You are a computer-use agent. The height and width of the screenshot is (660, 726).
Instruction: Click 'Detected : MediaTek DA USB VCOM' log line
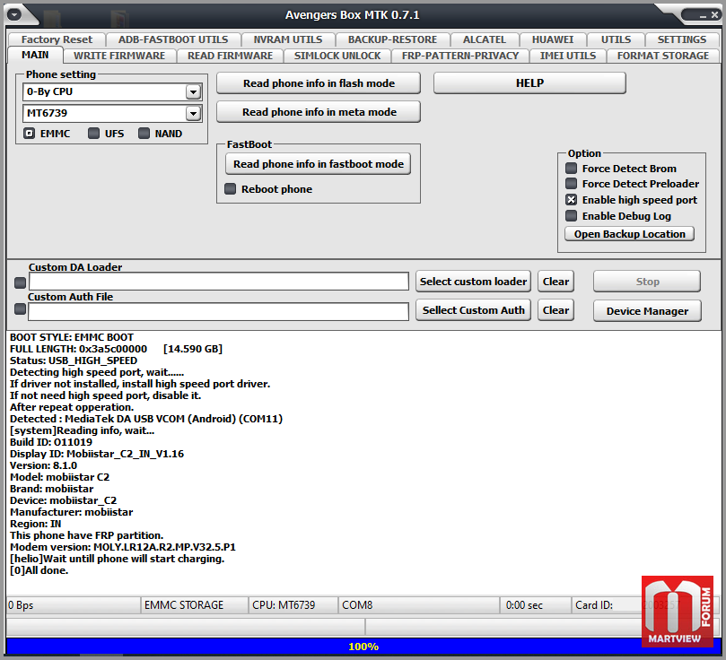point(146,419)
